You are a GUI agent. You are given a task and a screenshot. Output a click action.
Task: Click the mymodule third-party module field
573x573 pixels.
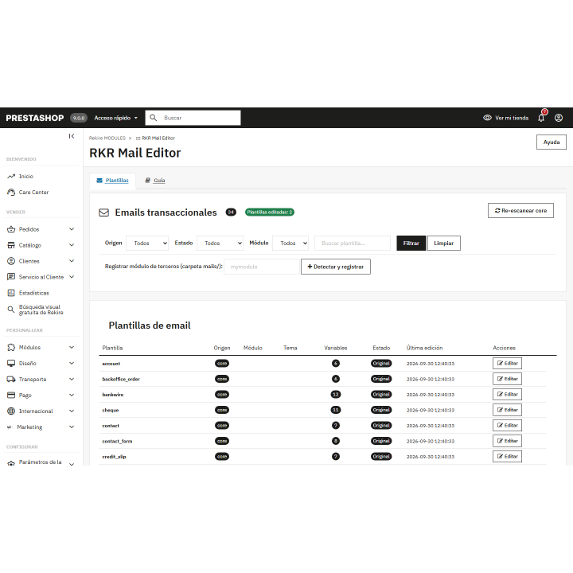coord(262,267)
